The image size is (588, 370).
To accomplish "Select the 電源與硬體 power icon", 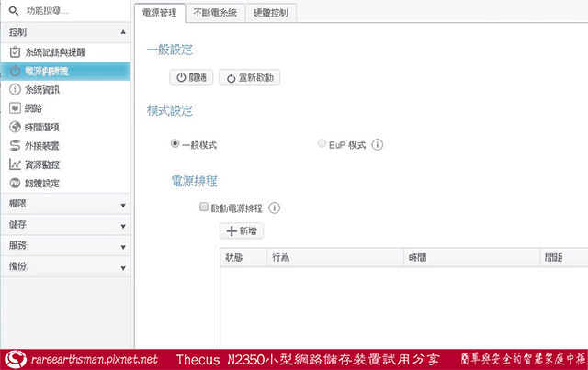I will pos(15,70).
